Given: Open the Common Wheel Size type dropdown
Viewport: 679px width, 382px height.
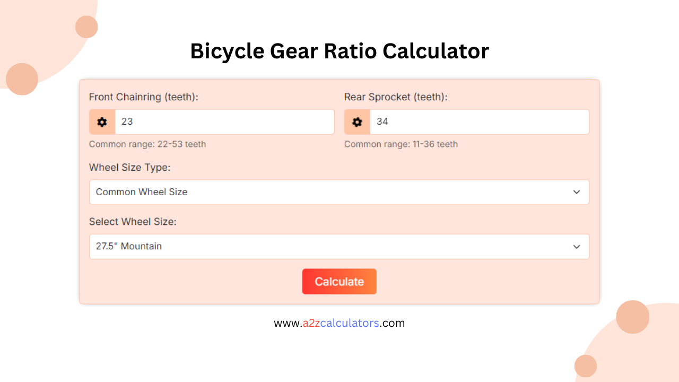Looking at the screenshot, I should tap(339, 192).
